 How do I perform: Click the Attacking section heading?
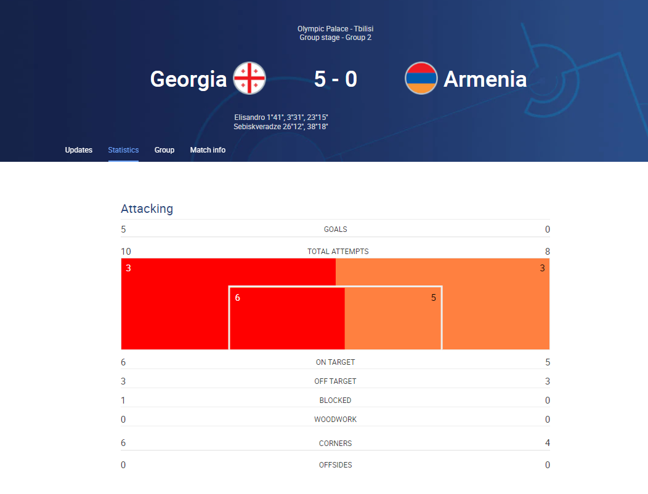click(x=147, y=209)
